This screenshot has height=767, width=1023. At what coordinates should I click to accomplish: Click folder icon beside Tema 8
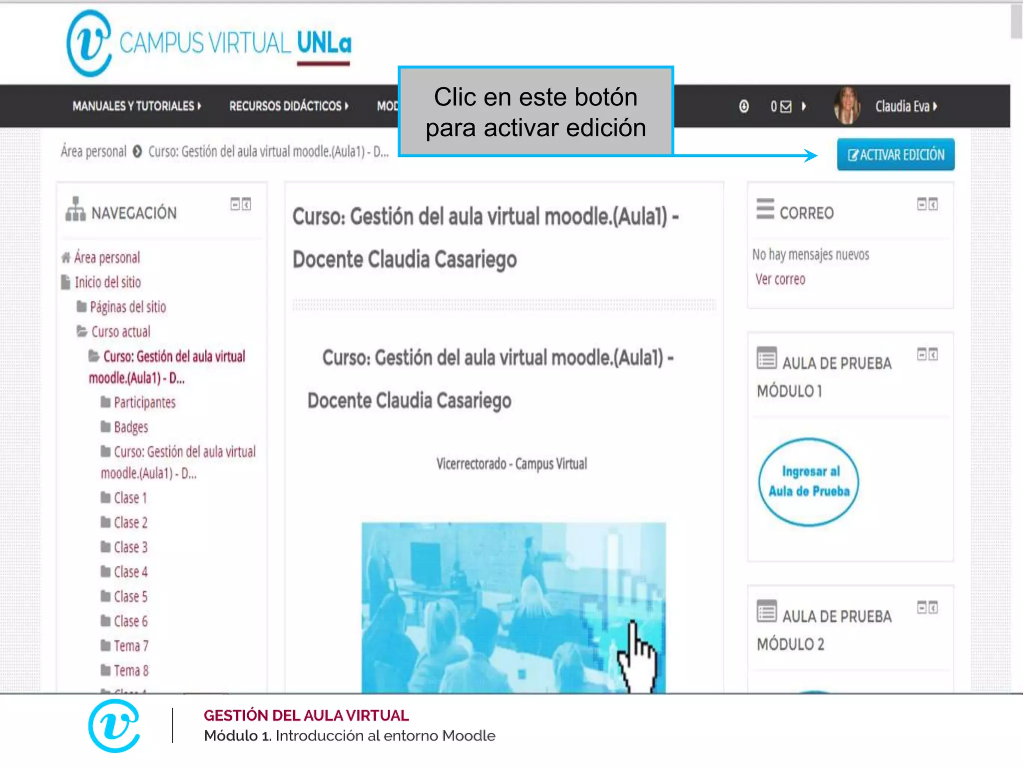(x=105, y=670)
